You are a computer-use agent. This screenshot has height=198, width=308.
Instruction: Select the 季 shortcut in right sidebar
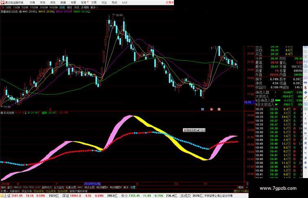click(x=306, y=163)
